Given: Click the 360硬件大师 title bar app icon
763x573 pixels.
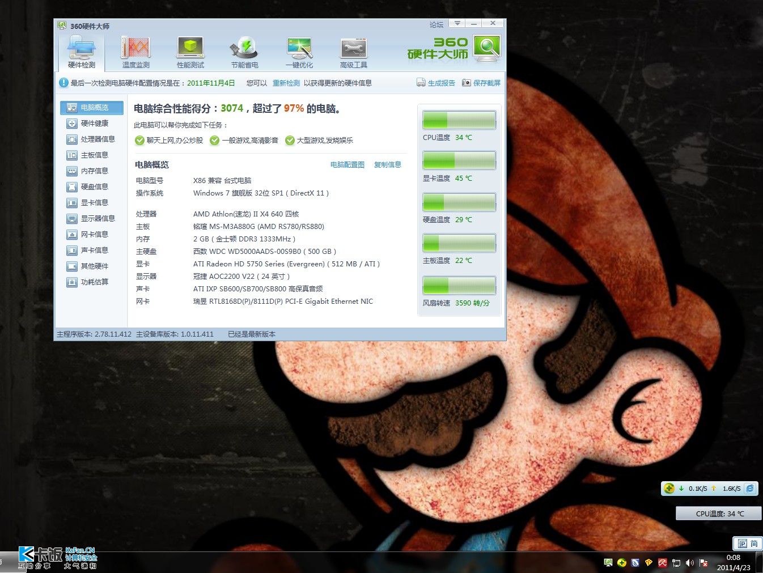Looking at the screenshot, I should [62, 26].
